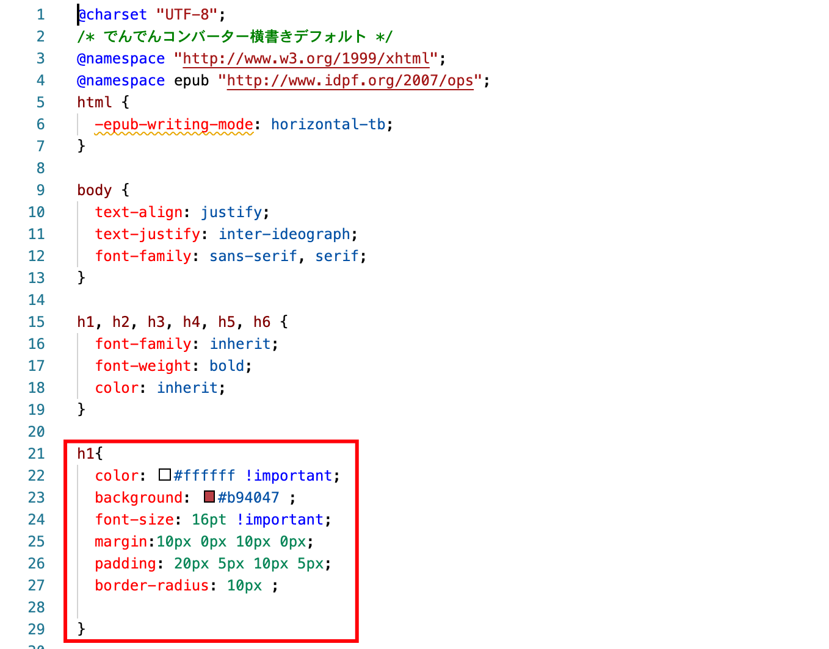
Task: Click the font-size property
Action: pos(134,520)
